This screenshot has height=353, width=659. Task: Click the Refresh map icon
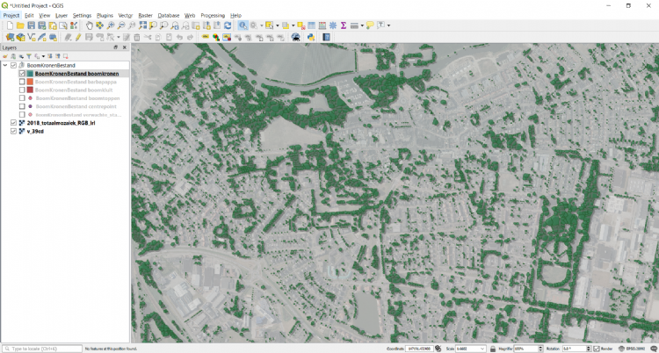pos(228,25)
